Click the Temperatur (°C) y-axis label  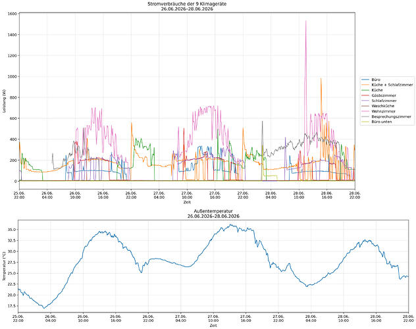[4, 266]
